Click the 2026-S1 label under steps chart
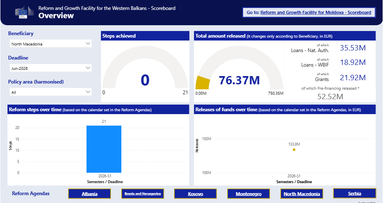 click(x=105, y=176)
